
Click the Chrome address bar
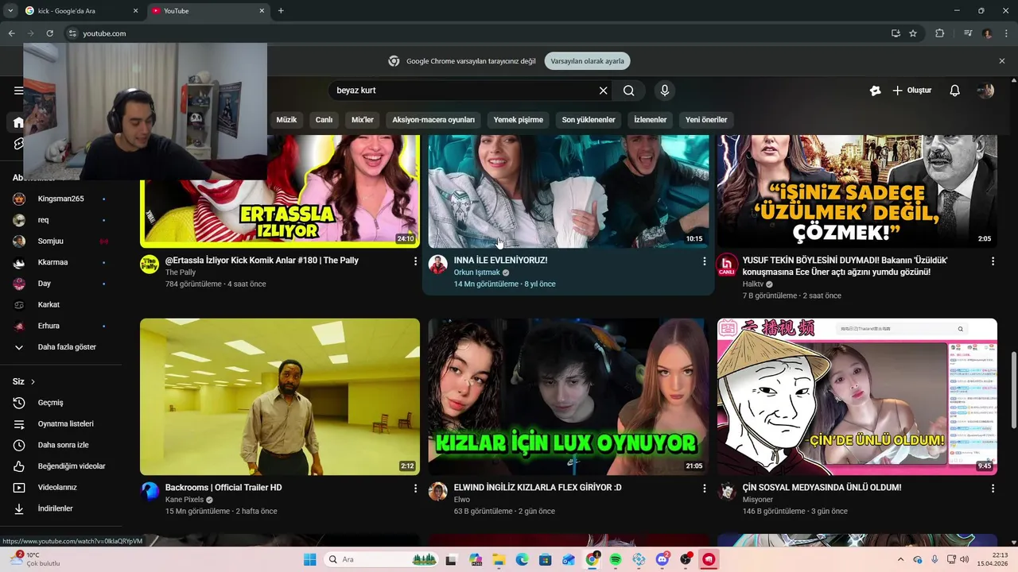point(477,33)
